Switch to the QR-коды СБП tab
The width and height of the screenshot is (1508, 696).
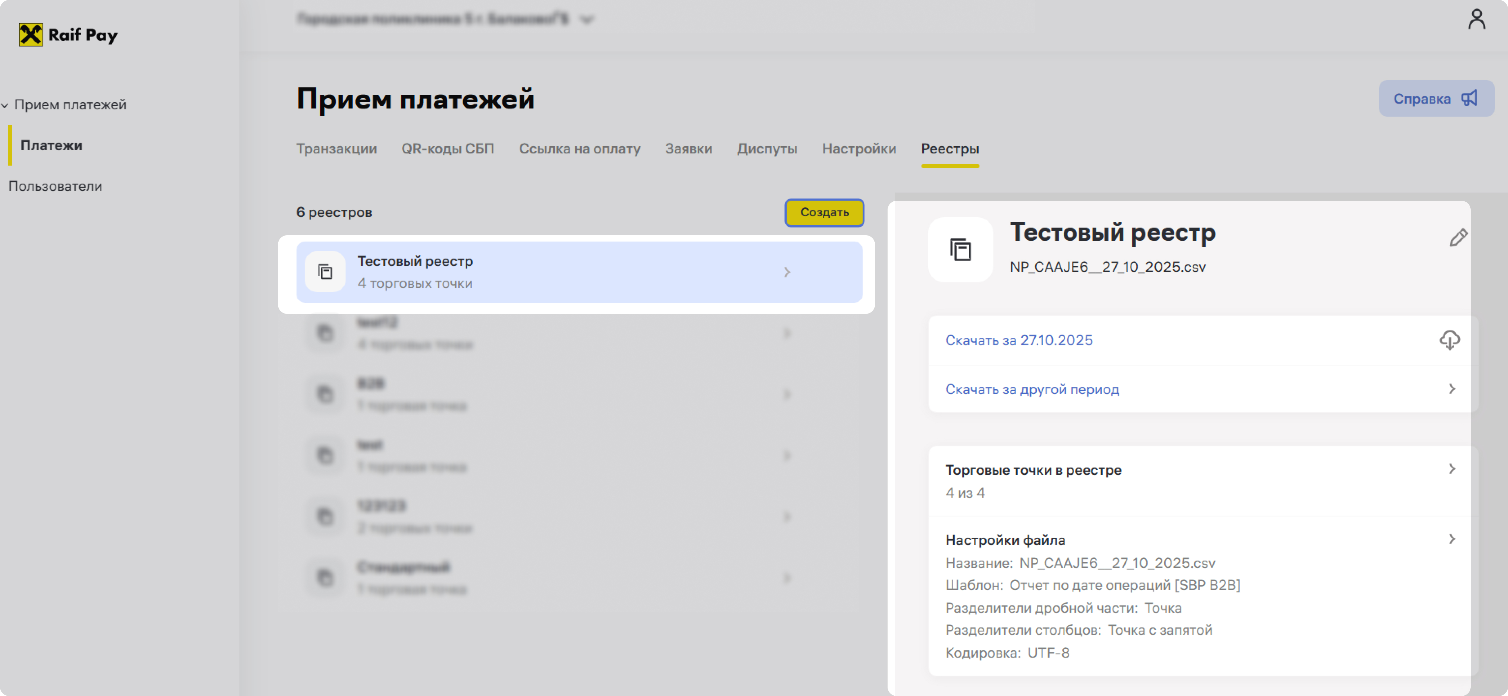(x=447, y=149)
